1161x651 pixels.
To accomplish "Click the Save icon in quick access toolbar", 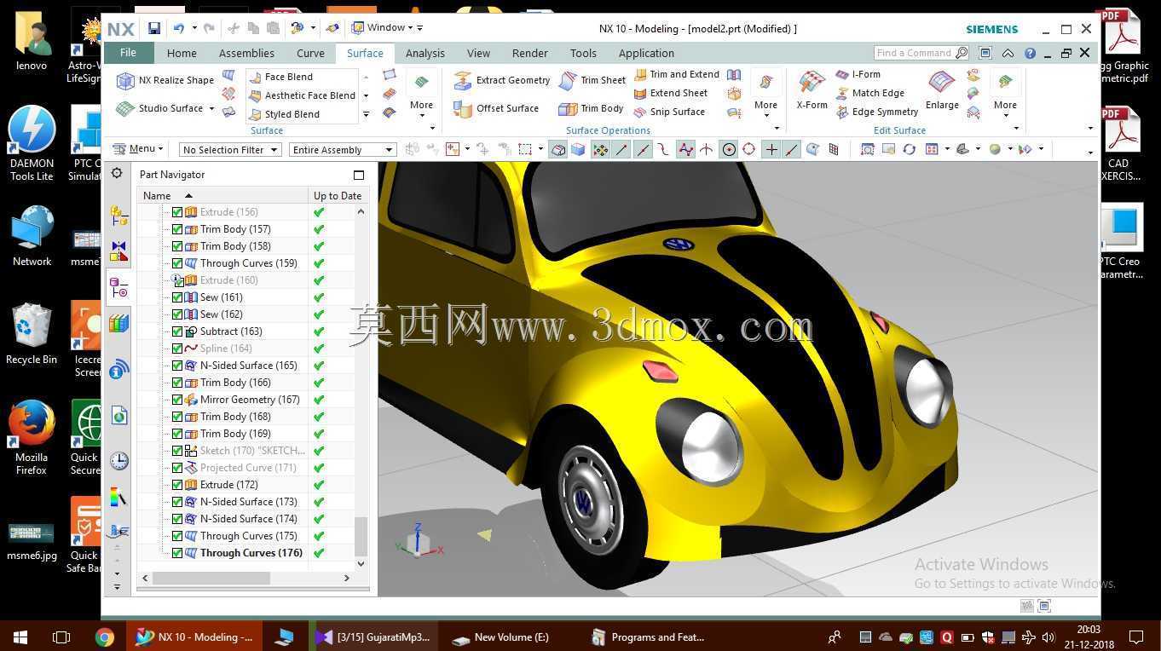I will pos(154,28).
